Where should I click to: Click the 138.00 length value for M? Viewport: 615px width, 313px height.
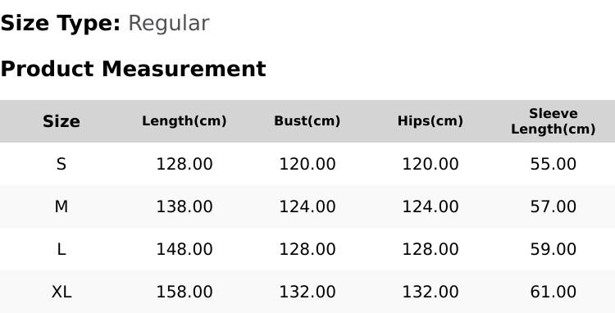[184, 206]
